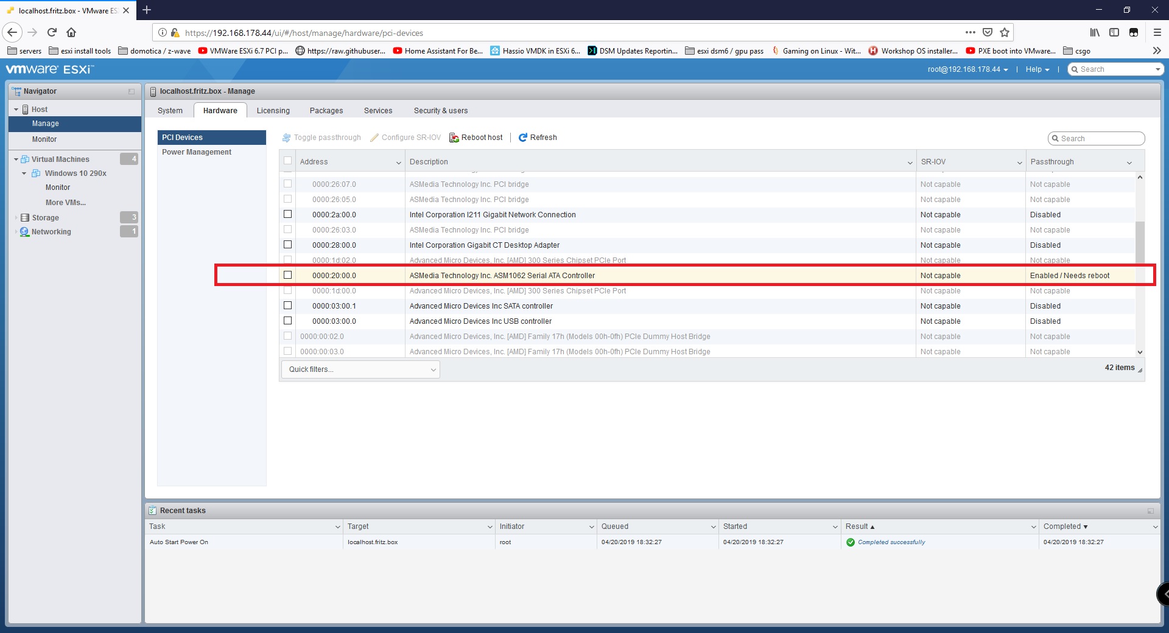Viewport: 1169px width, 633px height.
Task: Open the Help dropdown menu
Action: 1037,69
